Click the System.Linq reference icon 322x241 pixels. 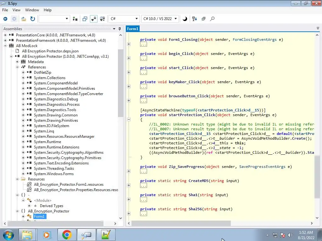tap(29, 131)
